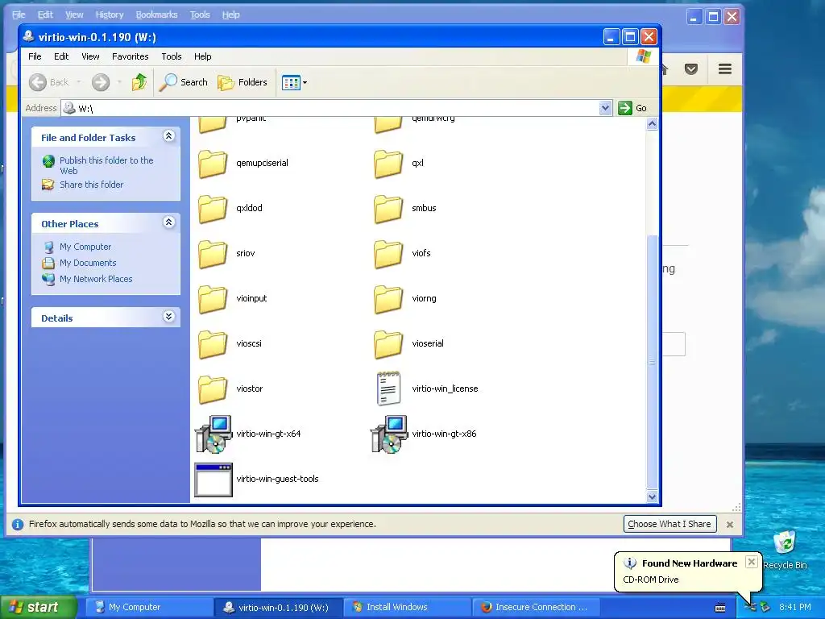The width and height of the screenshot is (825, 619).
Task: Select the qxl folder icon
Action: [x=388, y=163]
